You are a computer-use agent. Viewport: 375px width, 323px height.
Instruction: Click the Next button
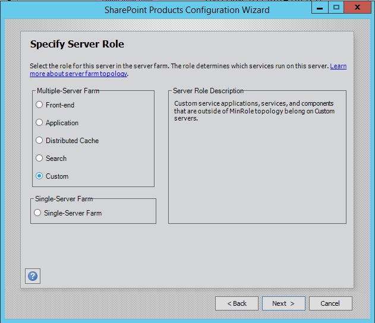click(283, 303)
